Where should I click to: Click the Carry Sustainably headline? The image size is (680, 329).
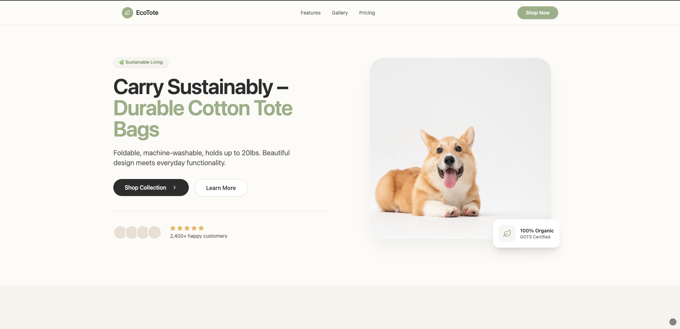pyautogui.click(x=201, y=87)
